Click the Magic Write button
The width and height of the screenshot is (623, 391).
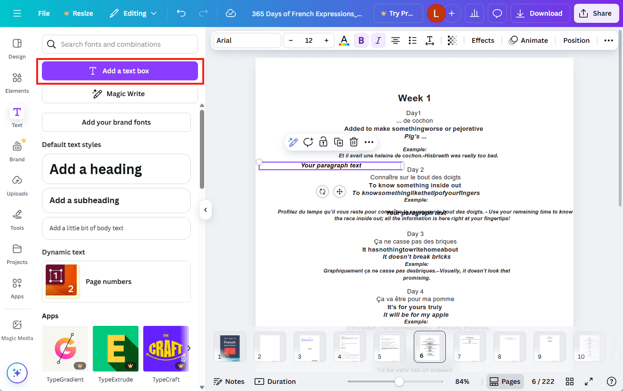[120, 94]
